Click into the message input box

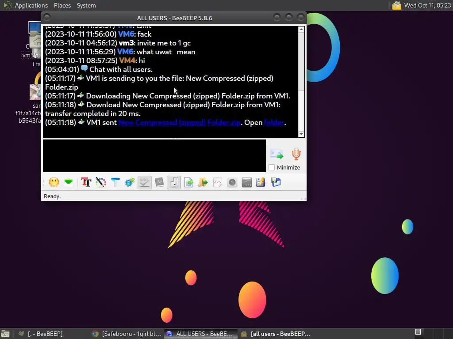pos(154,156)
